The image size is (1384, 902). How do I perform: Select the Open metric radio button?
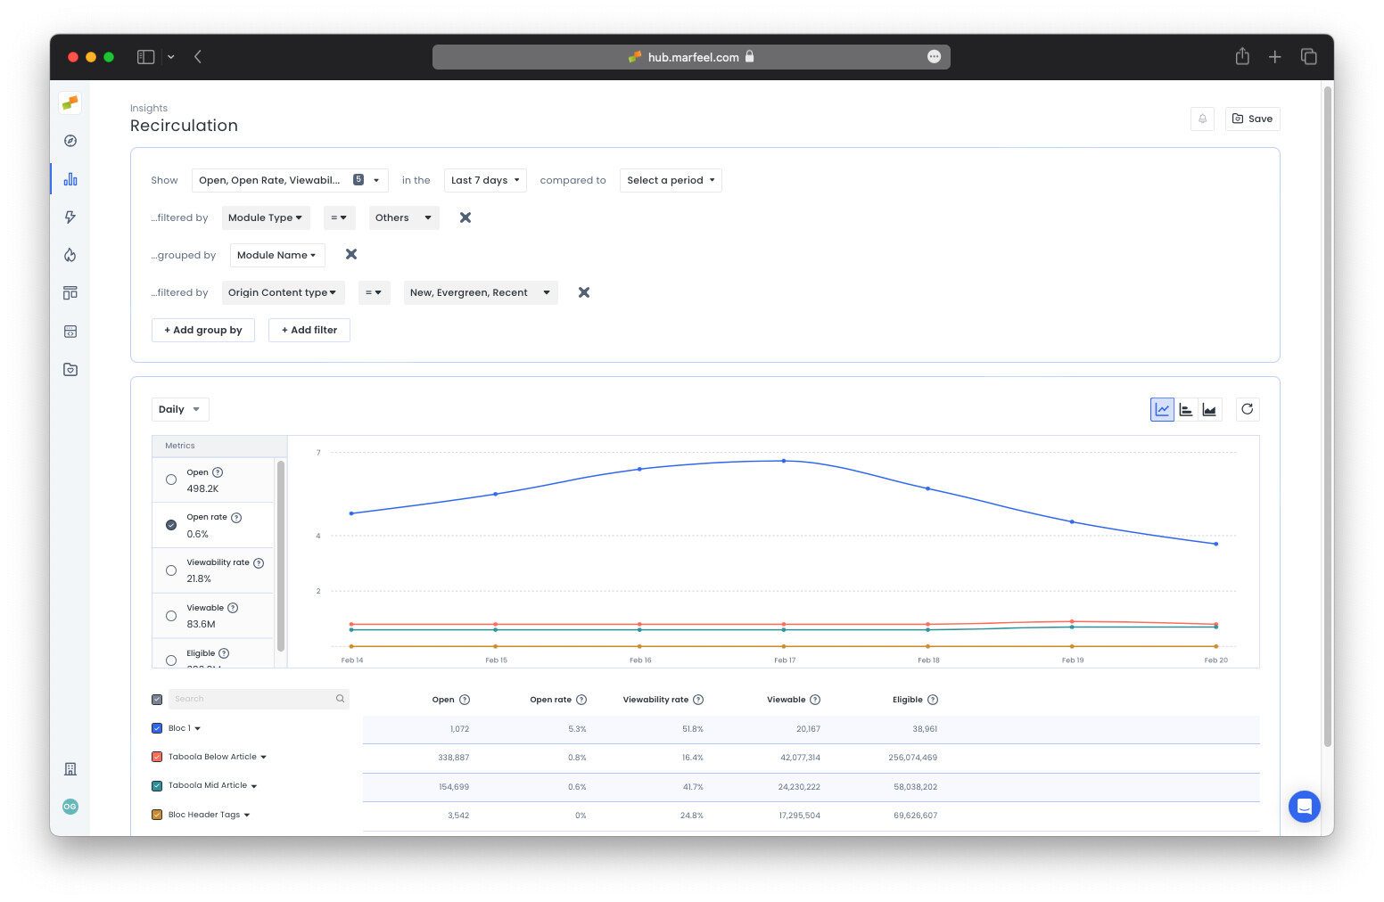coord(171,480)
